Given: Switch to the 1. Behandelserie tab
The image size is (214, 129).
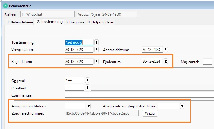Looking at the screenshot, I should [19, 22].
